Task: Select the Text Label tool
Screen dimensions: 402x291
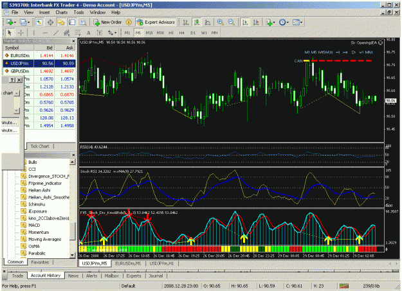Action: (x=100, y=33)
